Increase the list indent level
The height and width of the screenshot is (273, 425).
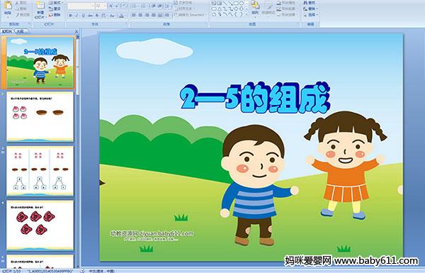point(160,6)
